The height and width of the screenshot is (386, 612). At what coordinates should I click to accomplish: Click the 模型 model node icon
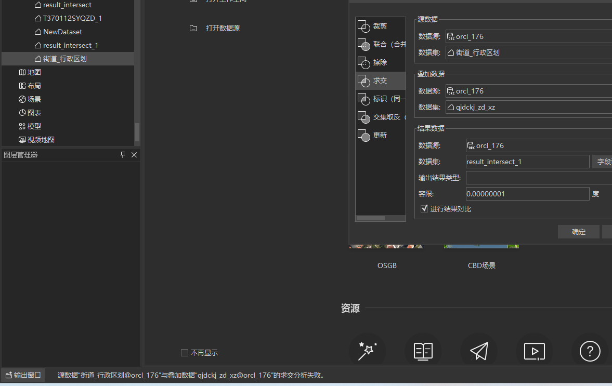point(22,126)
